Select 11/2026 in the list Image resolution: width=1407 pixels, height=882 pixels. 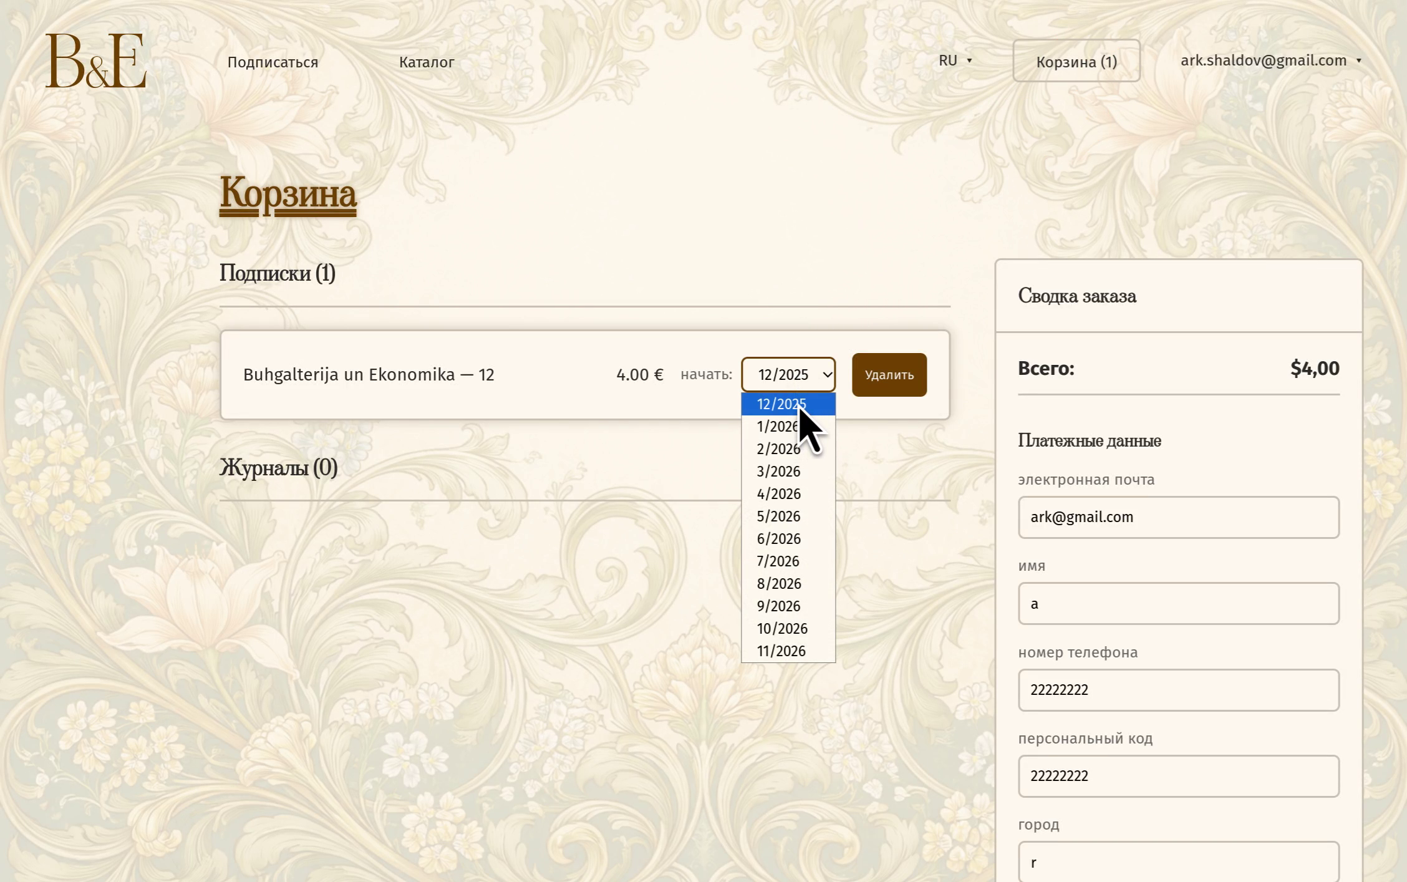[781, 651]
